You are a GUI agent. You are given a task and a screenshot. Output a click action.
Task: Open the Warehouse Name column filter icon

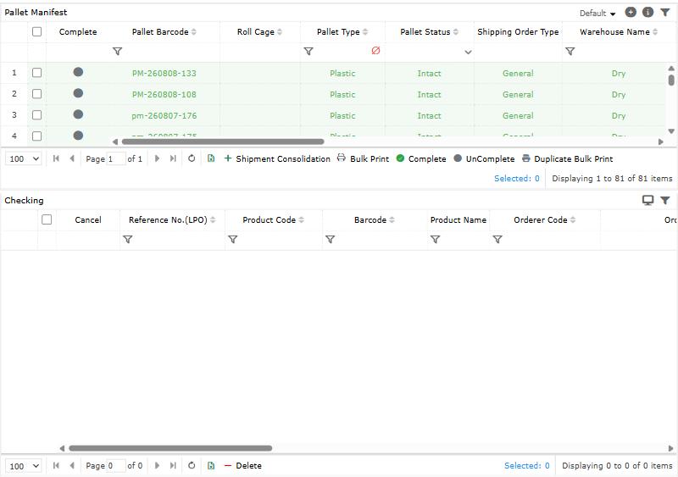(570, 52)
